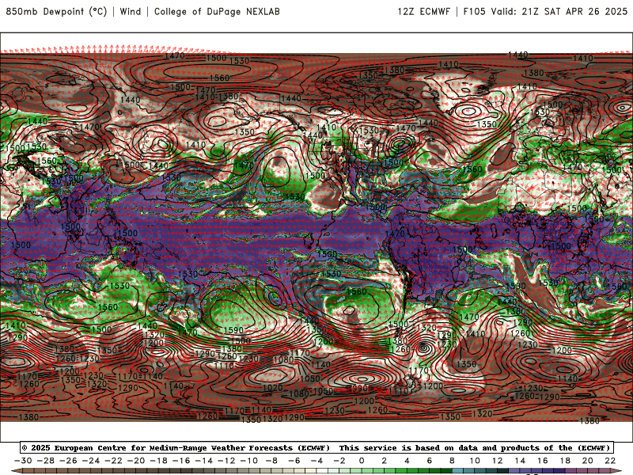Click the '-6' color scale label
Viewport: 633px width, 475px height.
point(294,461)
